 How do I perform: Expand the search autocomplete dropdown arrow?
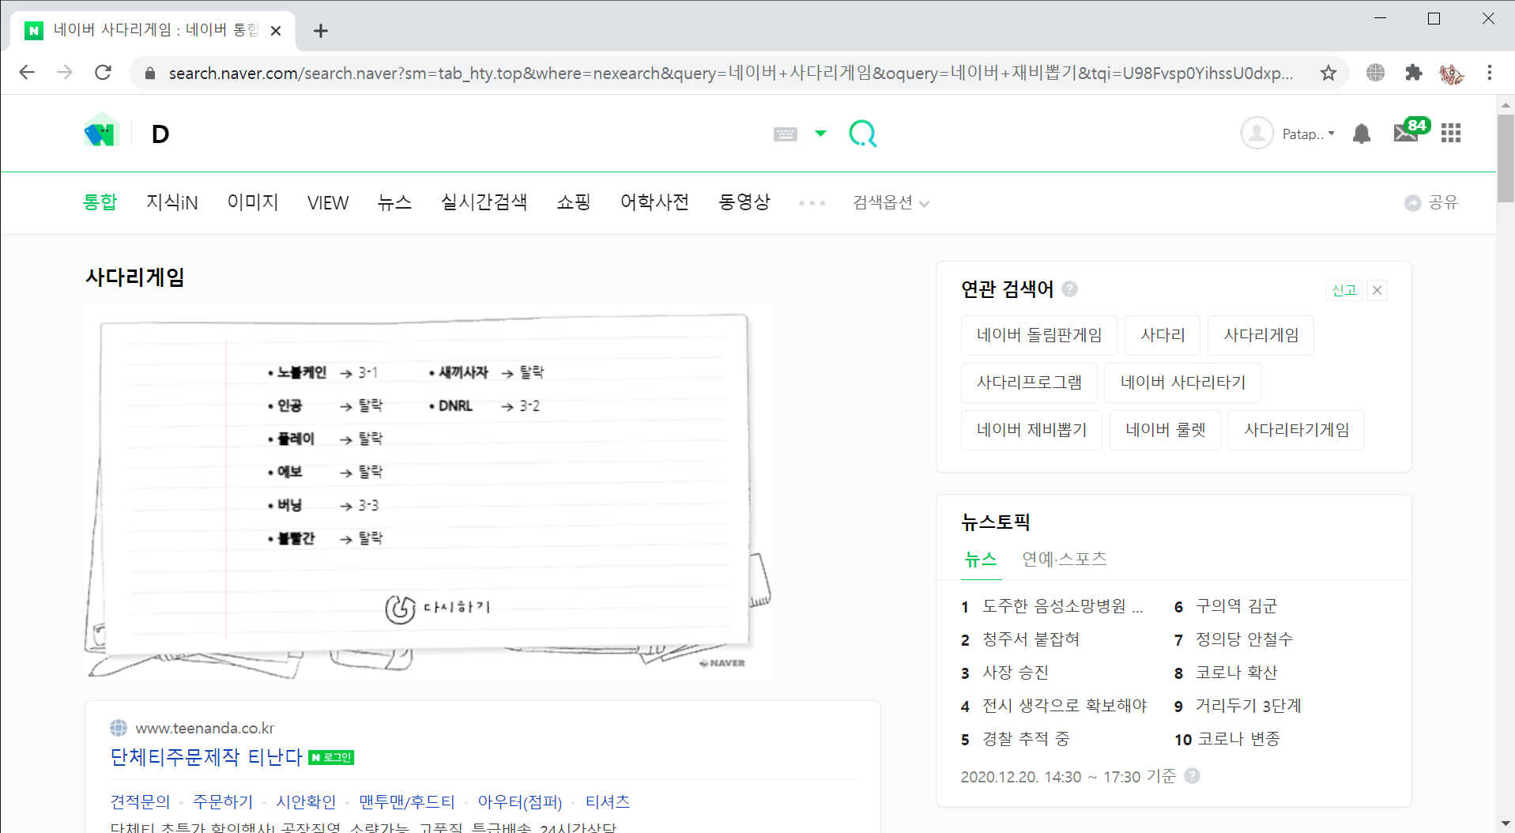point(820,134)
